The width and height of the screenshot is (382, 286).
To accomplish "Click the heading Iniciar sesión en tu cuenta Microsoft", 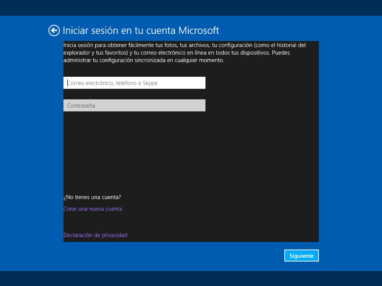I will 141,30.
